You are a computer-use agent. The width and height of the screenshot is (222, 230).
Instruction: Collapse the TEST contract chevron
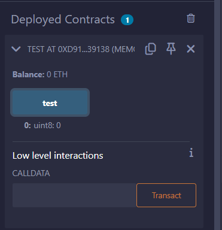click(16, 49)
